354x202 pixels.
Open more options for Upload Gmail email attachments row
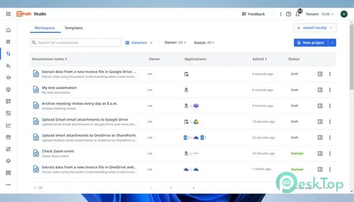coord(330,122)
